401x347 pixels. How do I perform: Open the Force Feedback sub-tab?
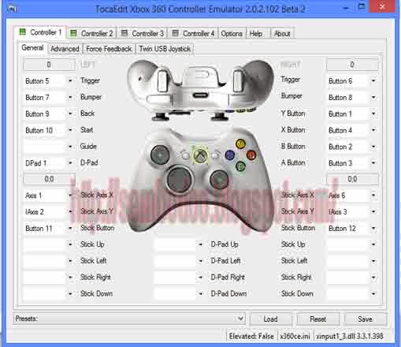click(x=109, y=49)
